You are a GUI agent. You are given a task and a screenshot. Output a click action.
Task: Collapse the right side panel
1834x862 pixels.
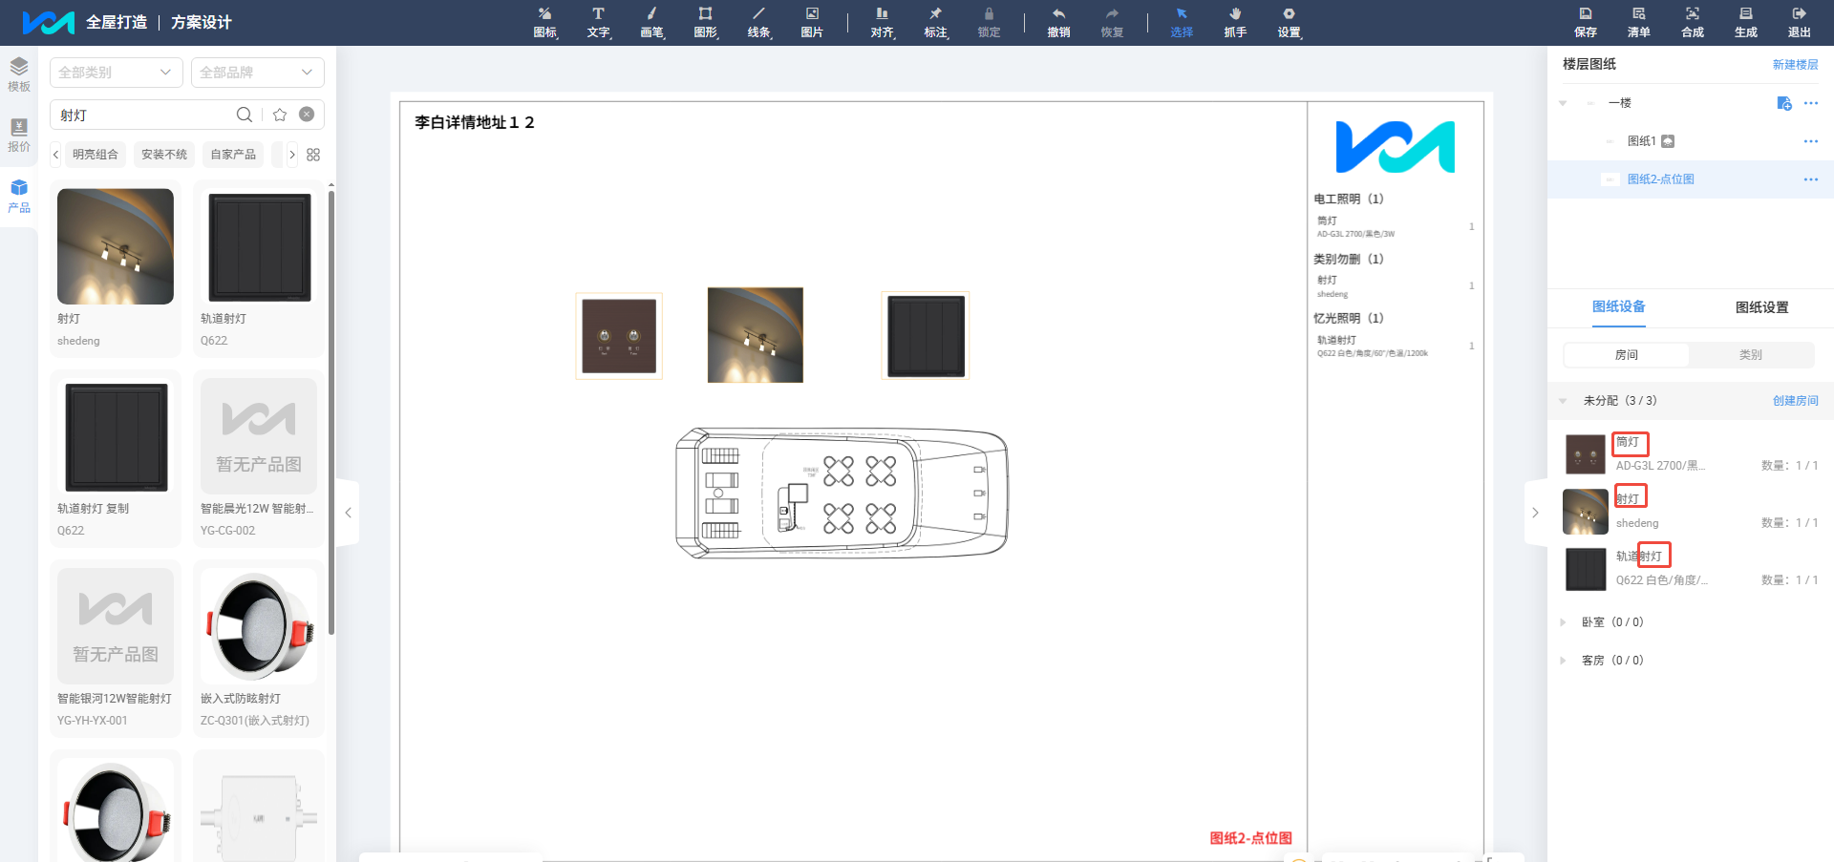(x=1535, y=513)
